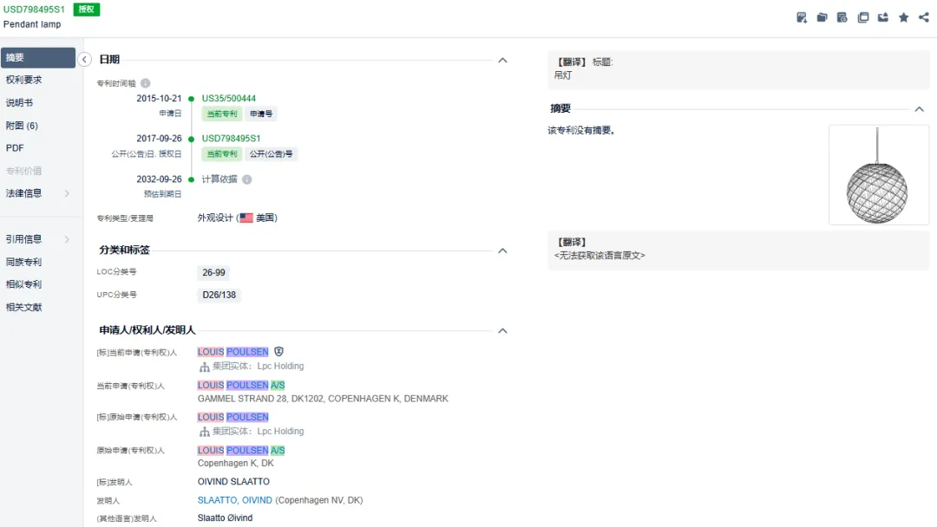This screenshot has height=527, width=937.
Task: Click the UPC classification D26/138
Action: click(220, 296)
